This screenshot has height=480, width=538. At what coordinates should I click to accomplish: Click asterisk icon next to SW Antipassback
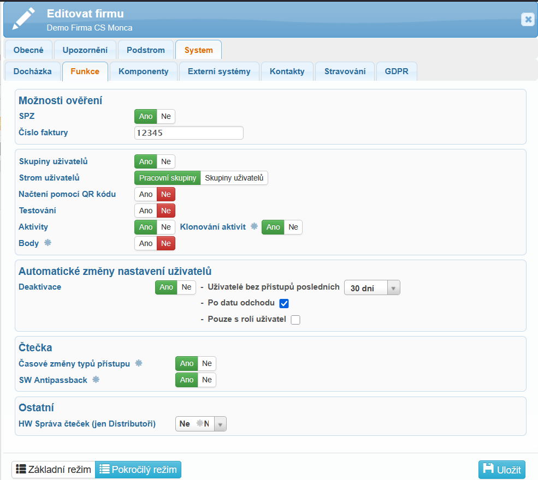pyautogui.click(x=96, y=380)
